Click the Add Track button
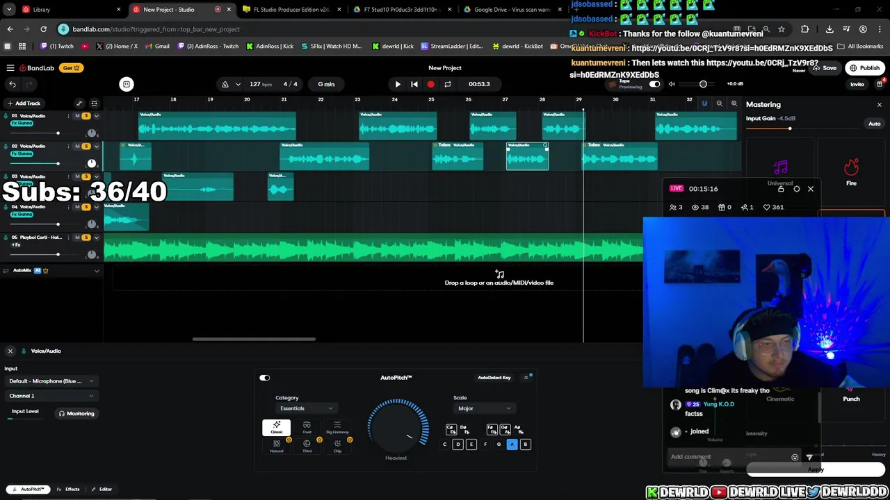The width and height of the screenshot is (890, 500). tap(24, 103)
